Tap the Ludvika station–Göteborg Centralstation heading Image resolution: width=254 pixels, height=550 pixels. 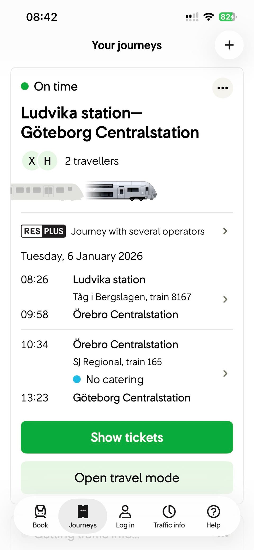[x=110, y=123]
